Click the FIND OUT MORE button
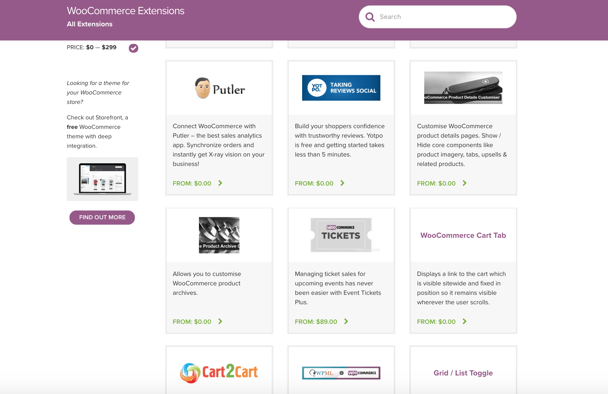608x394 pixels. [102, 218]
